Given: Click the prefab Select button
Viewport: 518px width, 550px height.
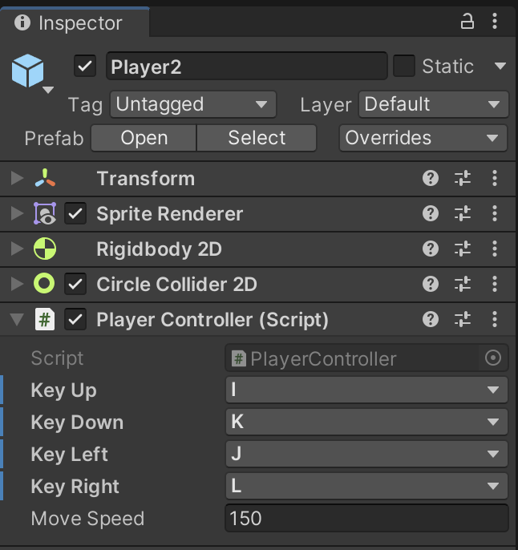Looking at the screenshot, I should tap(257, 138).
